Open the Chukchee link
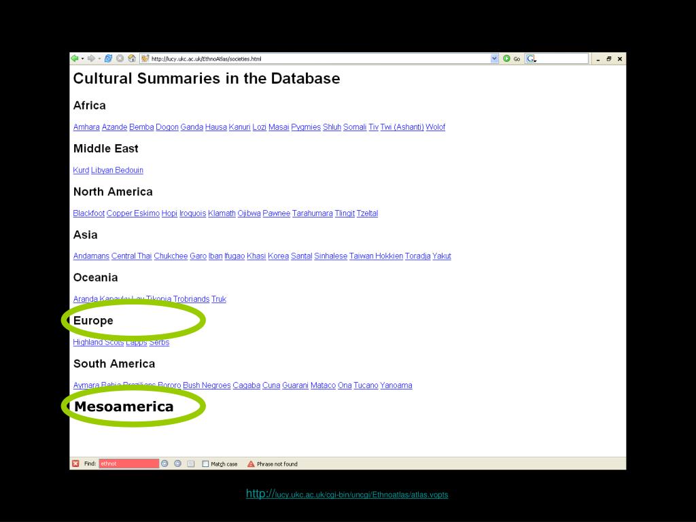 (x=171, y=256)
